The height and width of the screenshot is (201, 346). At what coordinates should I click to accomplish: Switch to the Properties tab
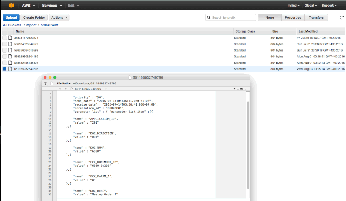293,17
